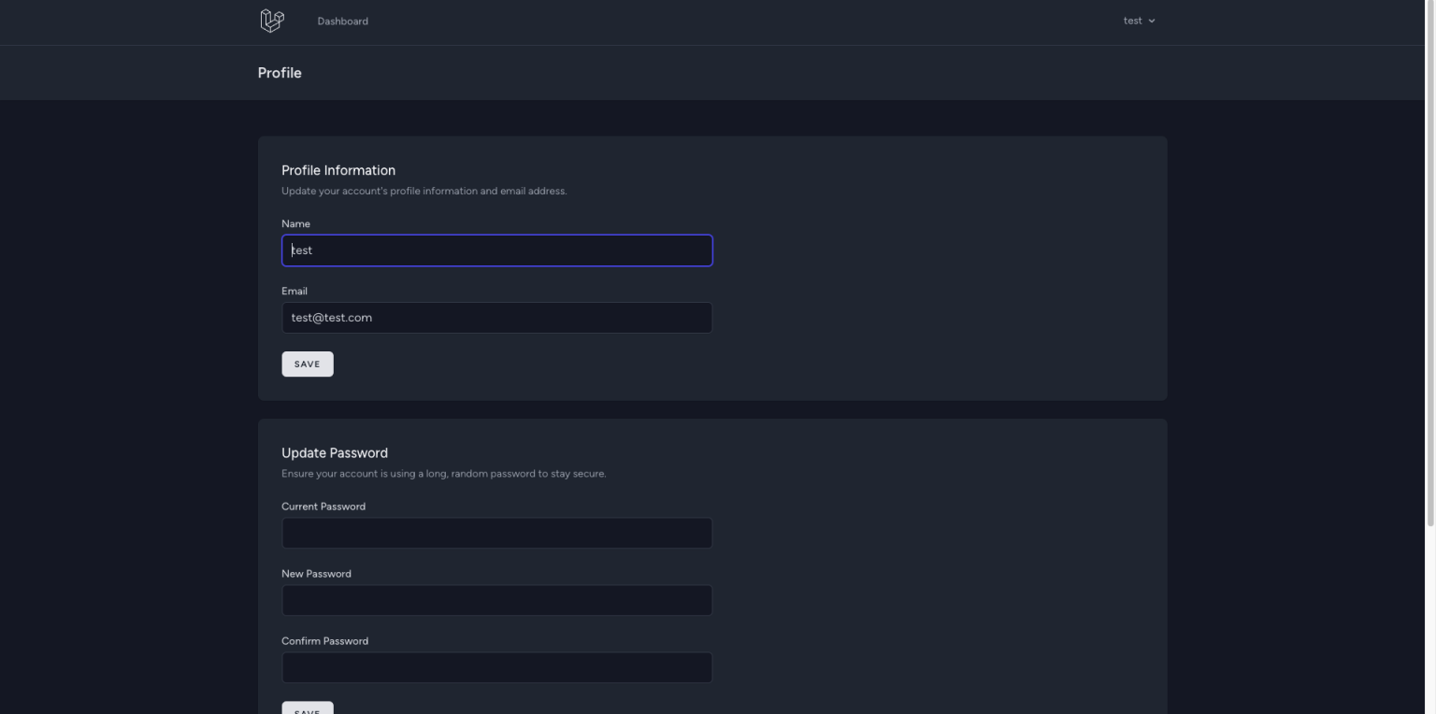Click the Email field label

click(x=294, y=291)
